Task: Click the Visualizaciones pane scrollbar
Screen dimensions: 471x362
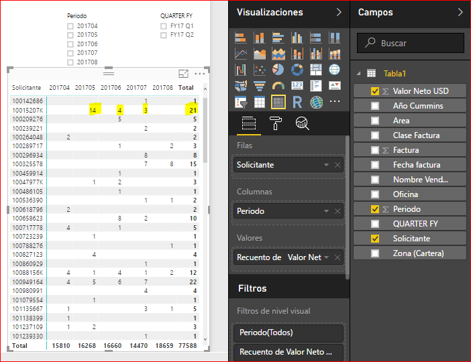Action: point(348,208)
